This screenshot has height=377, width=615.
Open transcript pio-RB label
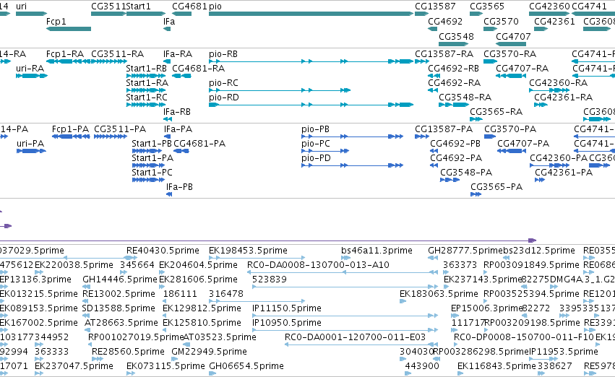click(223, 54)
